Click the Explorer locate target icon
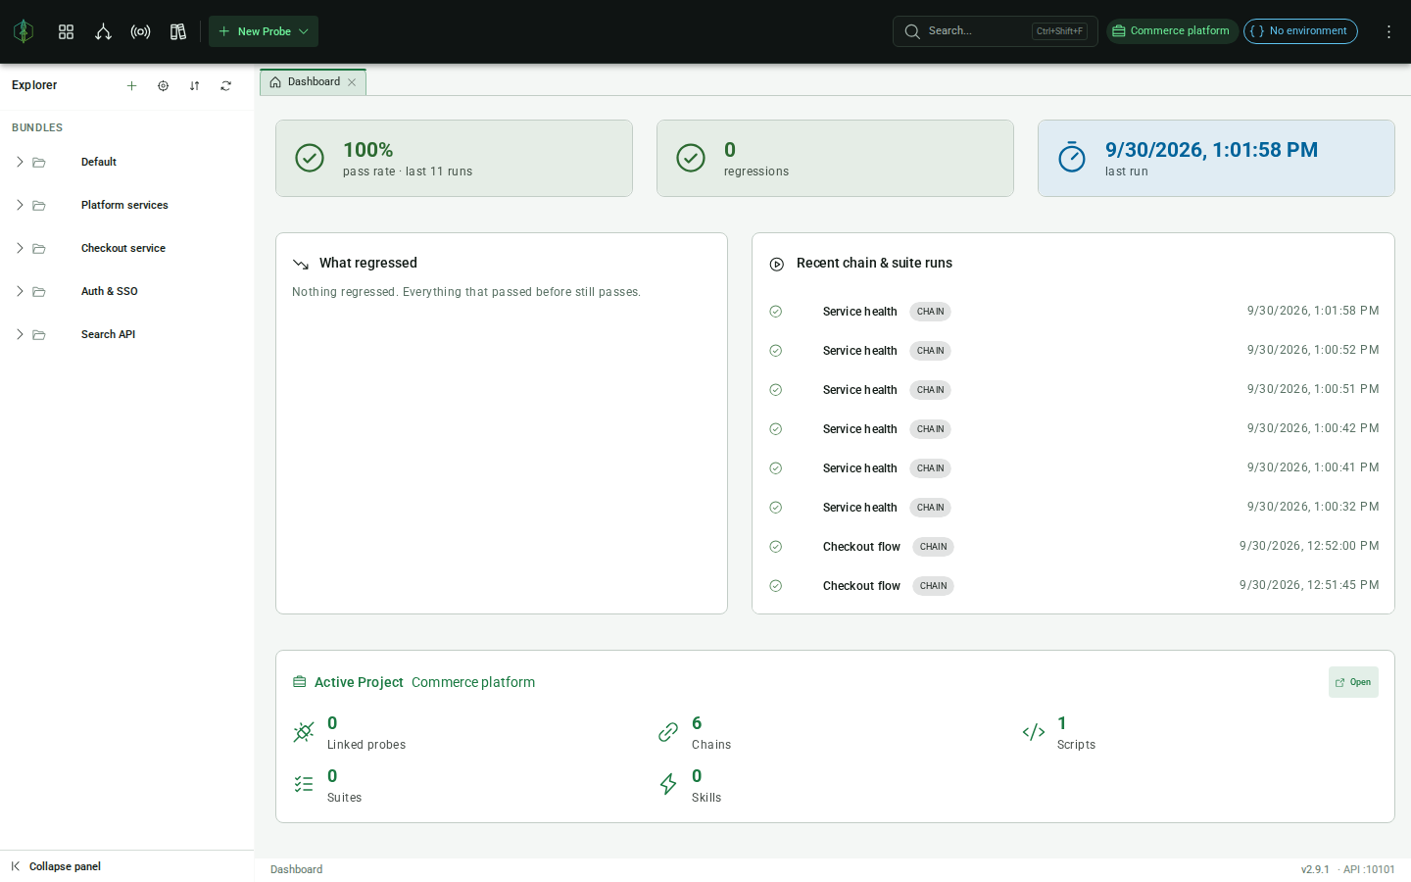1411x882 pixels. point(163,86)
